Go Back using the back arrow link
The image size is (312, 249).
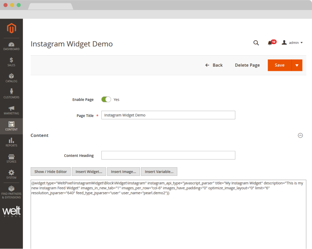point(214,65)
